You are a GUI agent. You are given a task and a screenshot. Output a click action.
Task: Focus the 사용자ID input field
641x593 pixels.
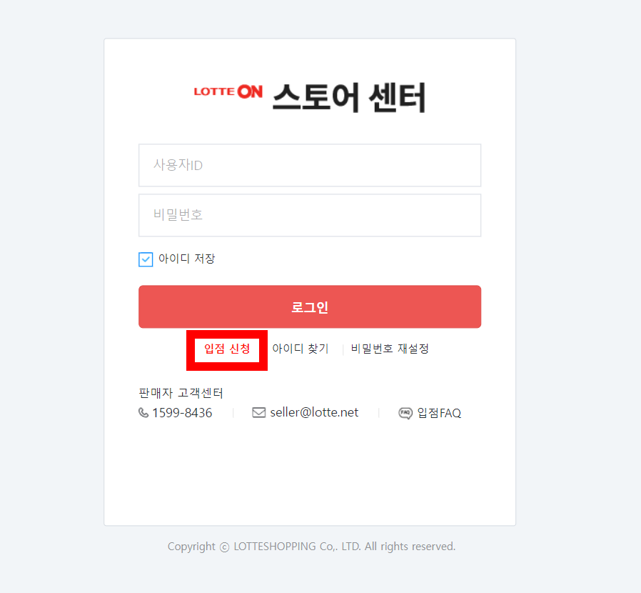[x=310, y=165]
